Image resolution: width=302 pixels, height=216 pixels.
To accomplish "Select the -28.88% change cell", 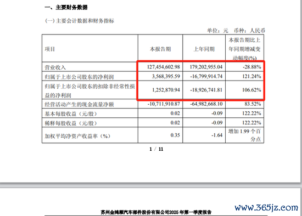I will [x=251, y=67].
